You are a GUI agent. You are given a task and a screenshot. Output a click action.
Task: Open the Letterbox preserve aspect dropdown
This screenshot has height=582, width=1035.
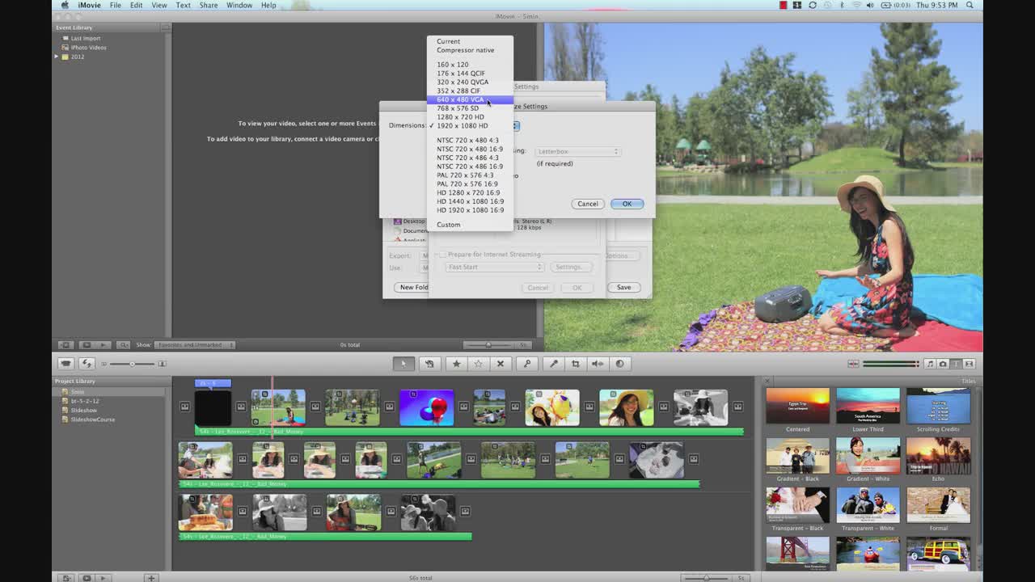(577, 151)
